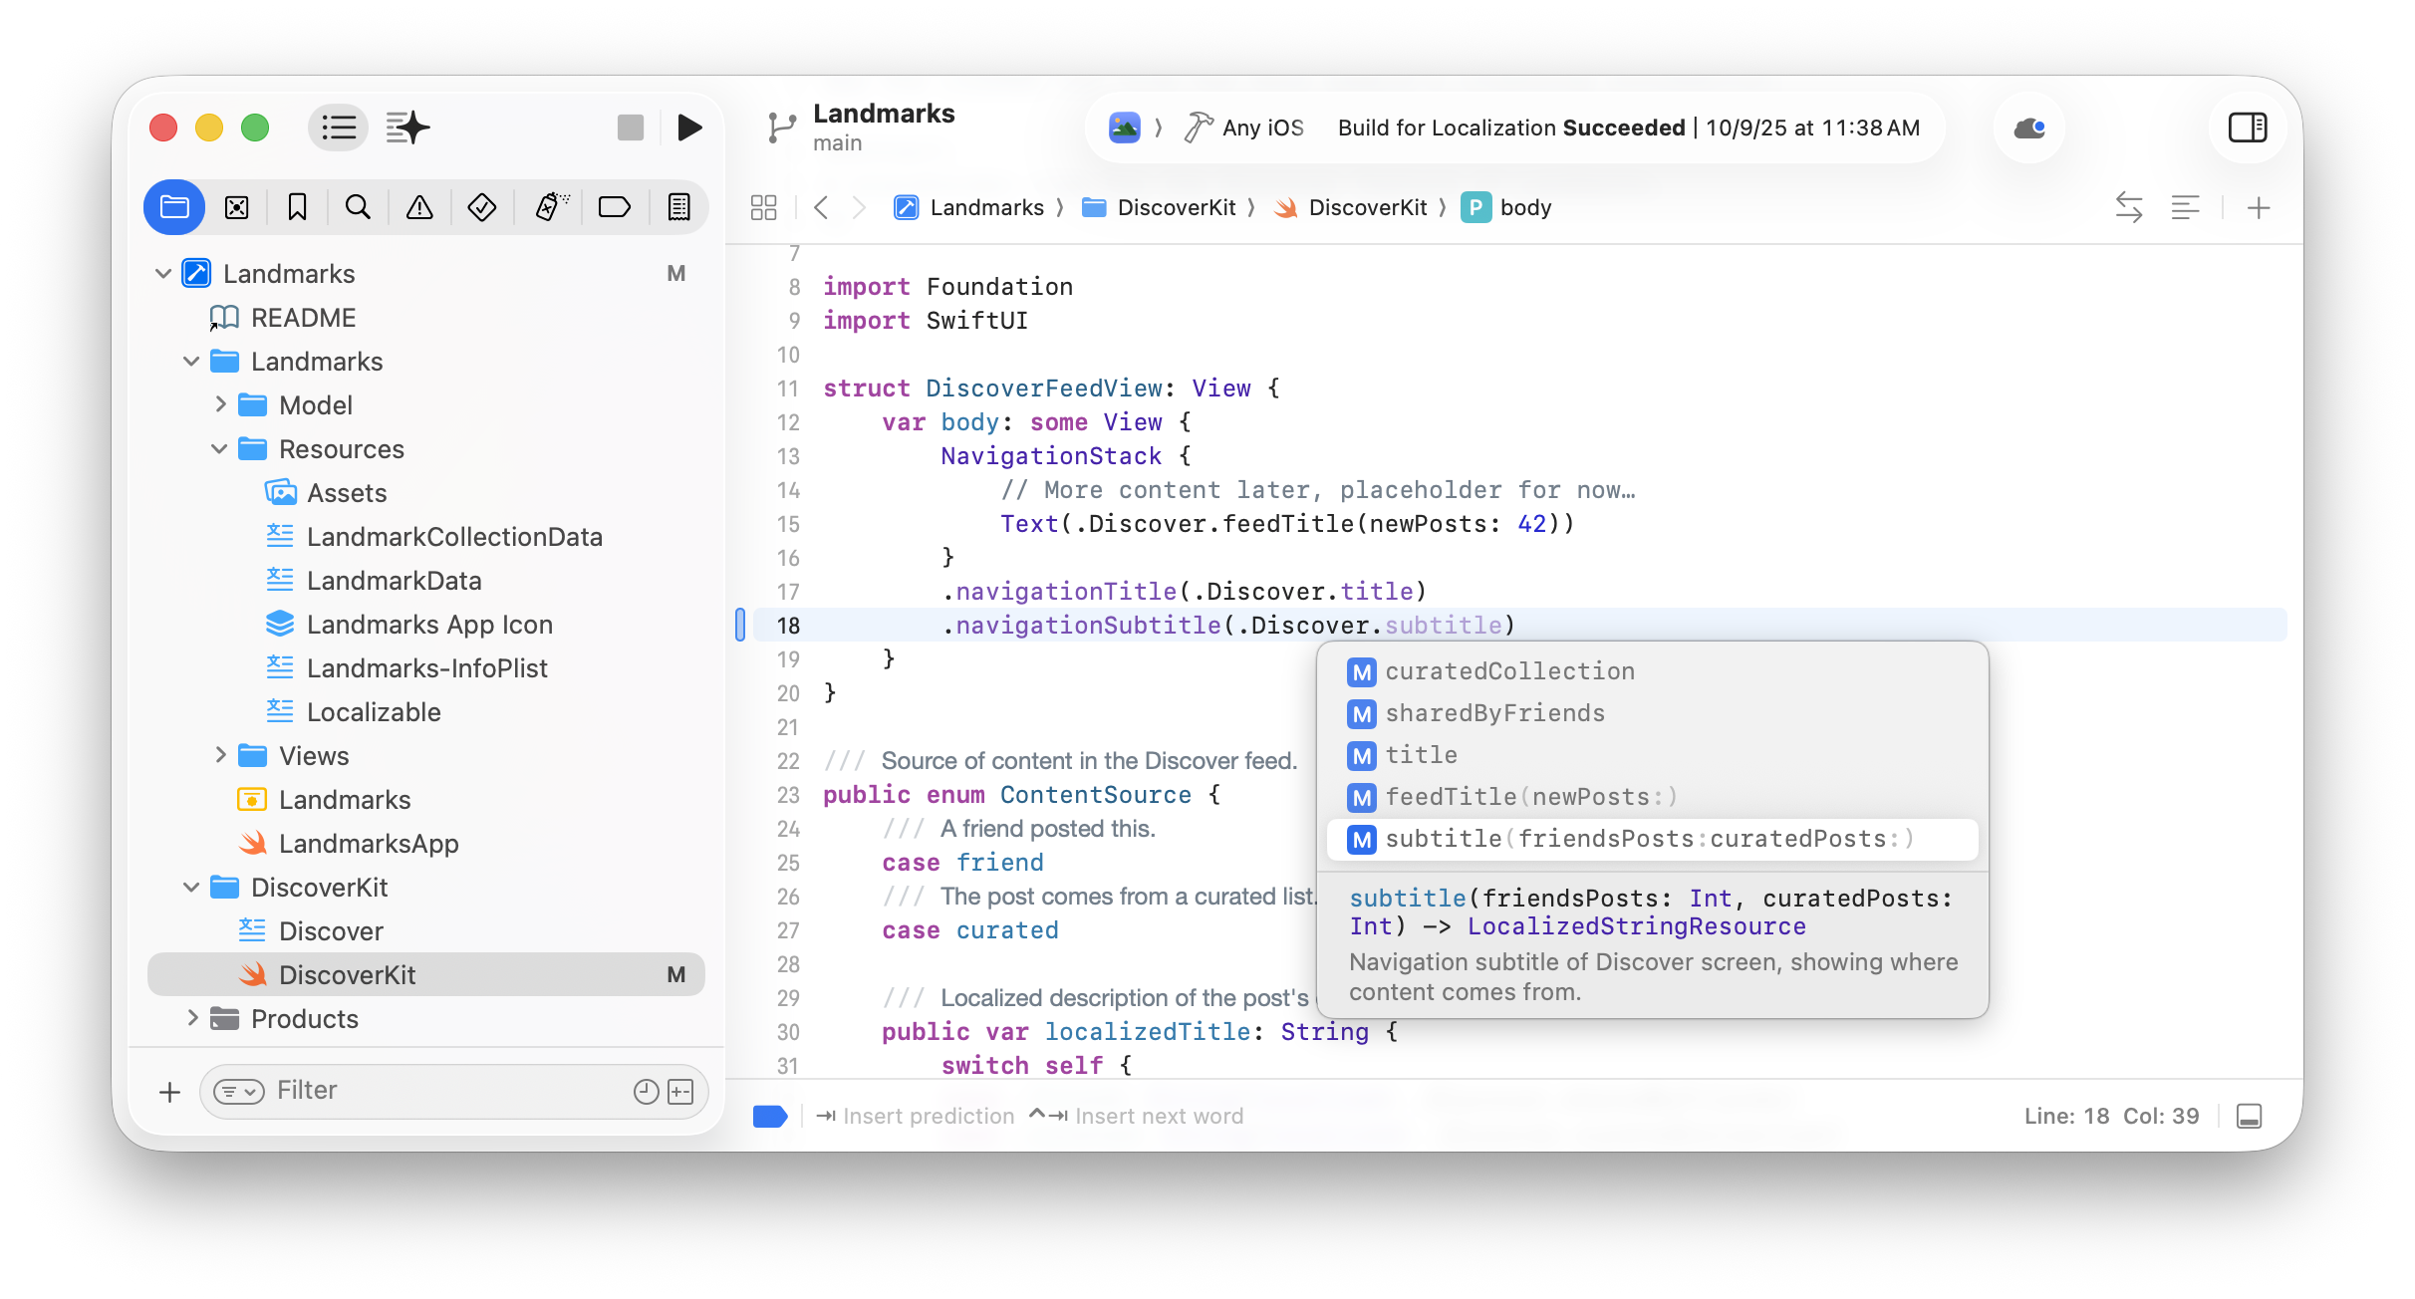
Task: Click the blue breakpoint activation indicator
Action: point(770,1116)
